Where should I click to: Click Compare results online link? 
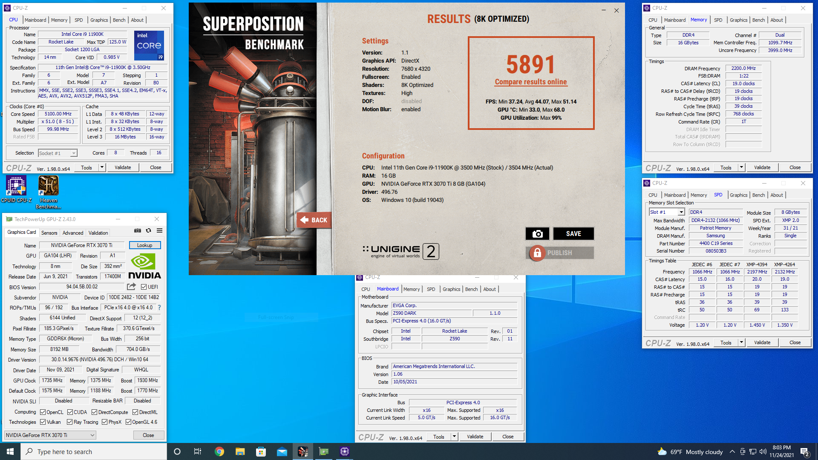531,82
